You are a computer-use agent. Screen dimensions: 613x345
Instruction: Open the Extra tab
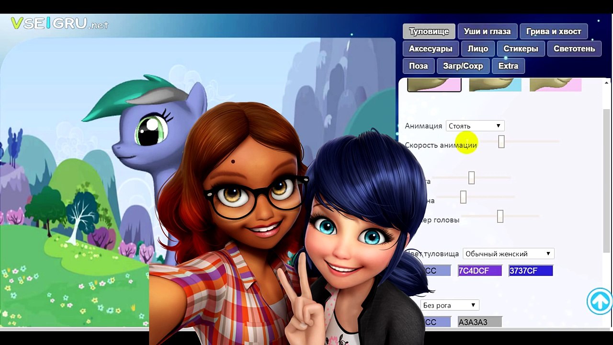coord(508,66)
